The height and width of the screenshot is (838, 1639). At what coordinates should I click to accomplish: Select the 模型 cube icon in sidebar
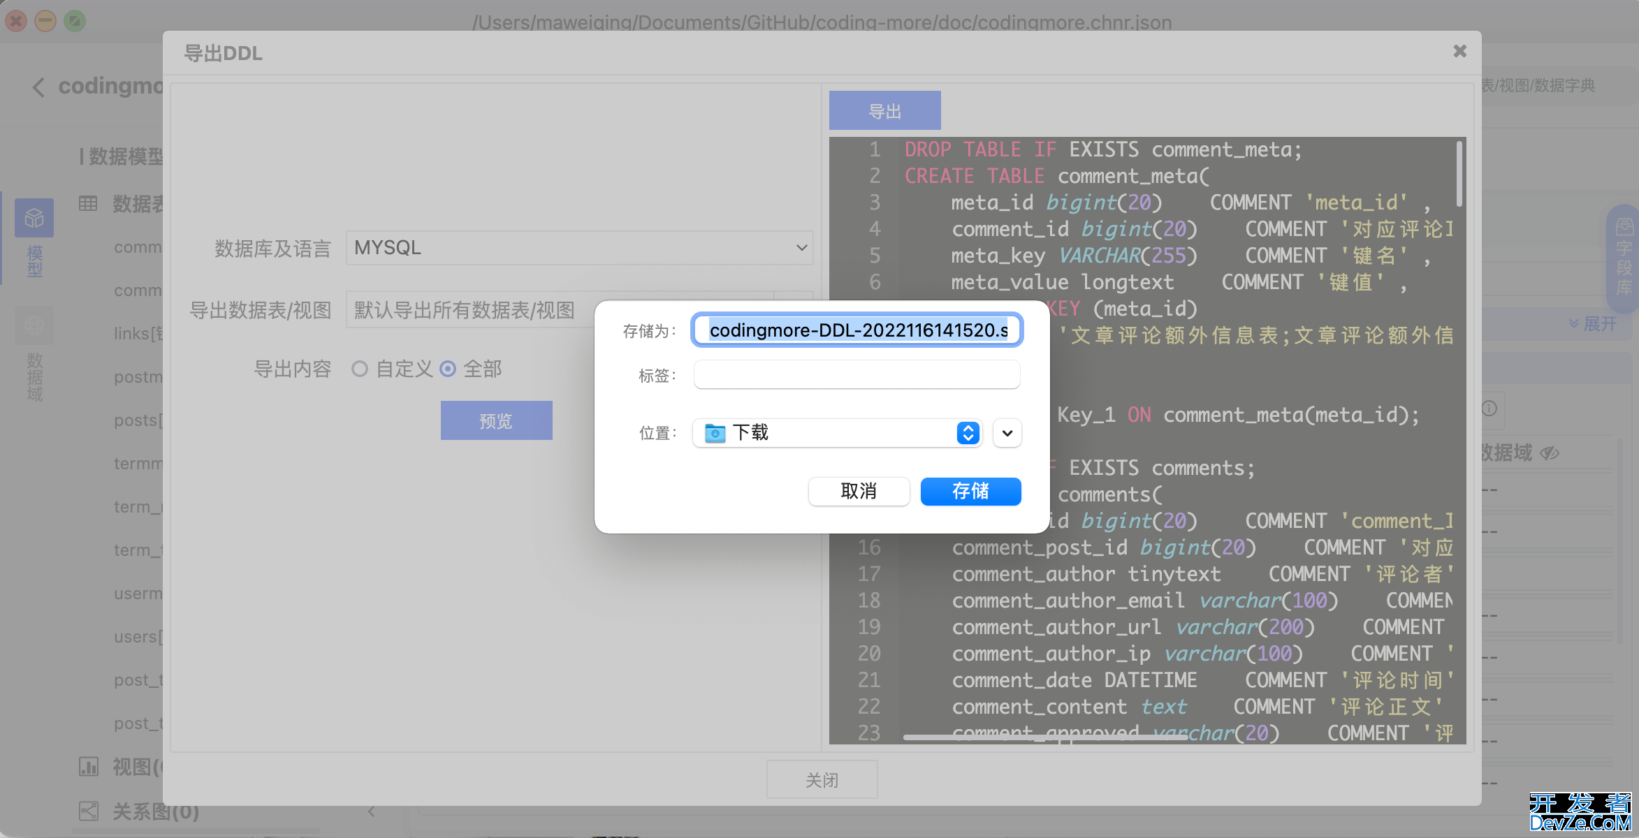(x=34, y=219)
